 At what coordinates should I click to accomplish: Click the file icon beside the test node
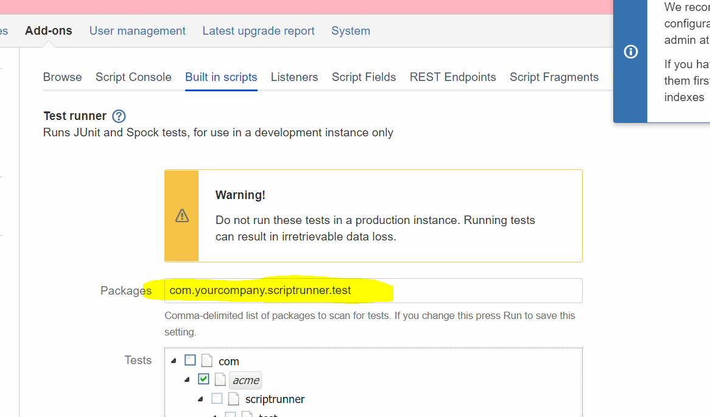click(247, 415)
